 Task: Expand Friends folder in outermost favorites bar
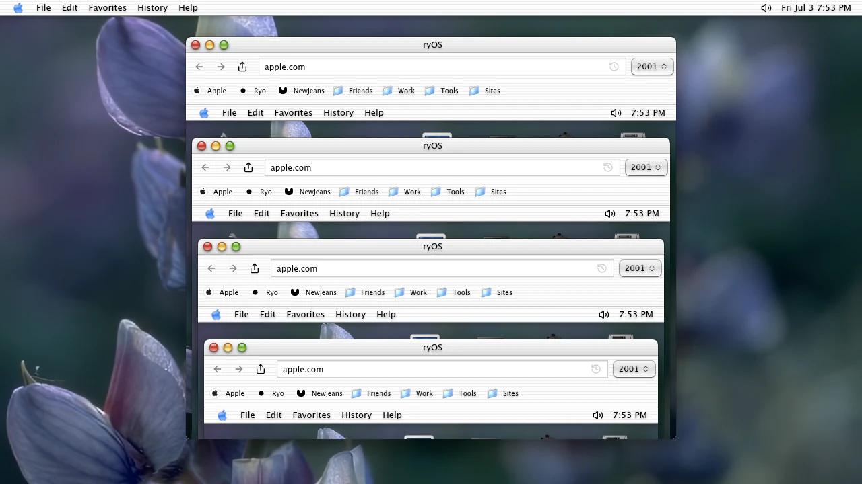click(353, 91)
